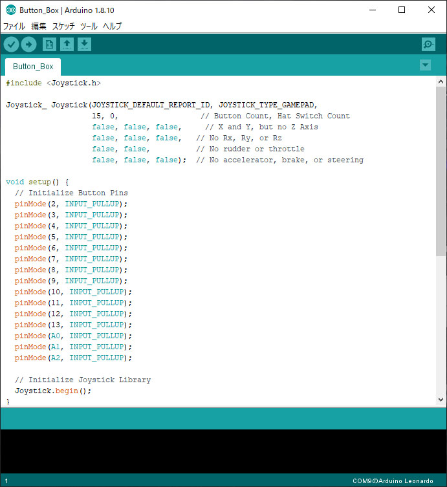Expand the tab options dropdown arrow
Viewport: 447px width, 487px height.
425,65
